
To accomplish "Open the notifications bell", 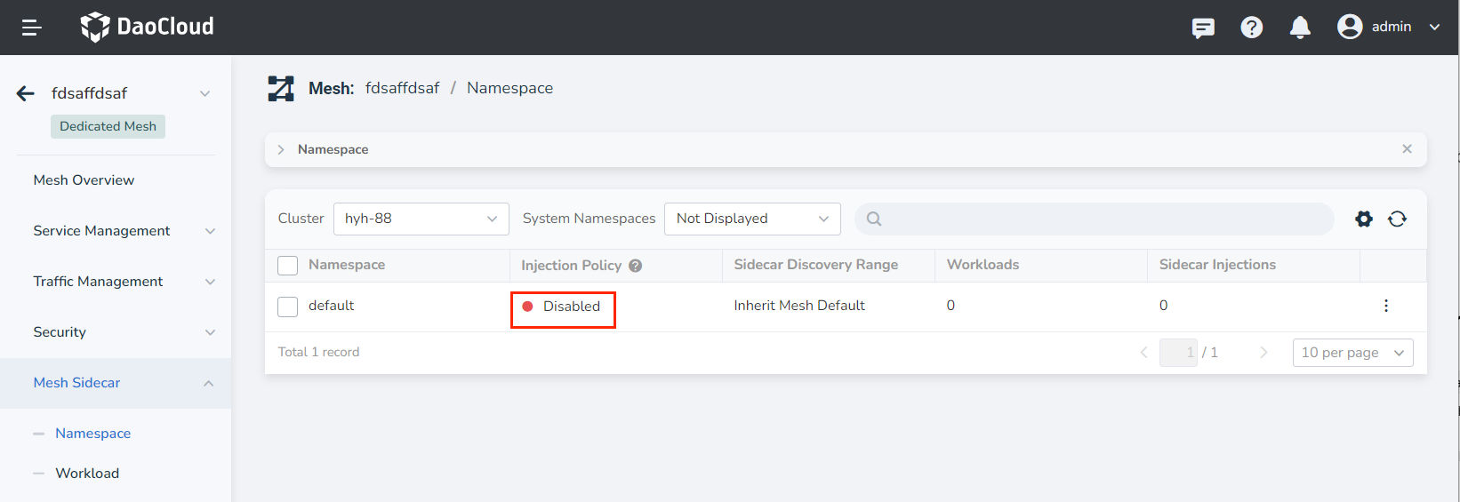I will pyautogui.click(x=1299, y=28).
